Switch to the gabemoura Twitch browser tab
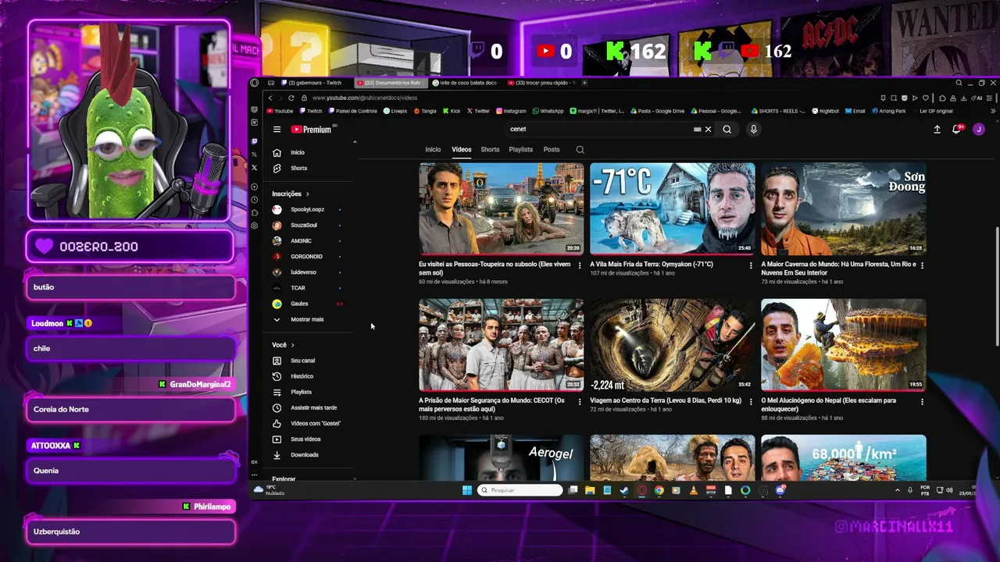 (313, 83)
